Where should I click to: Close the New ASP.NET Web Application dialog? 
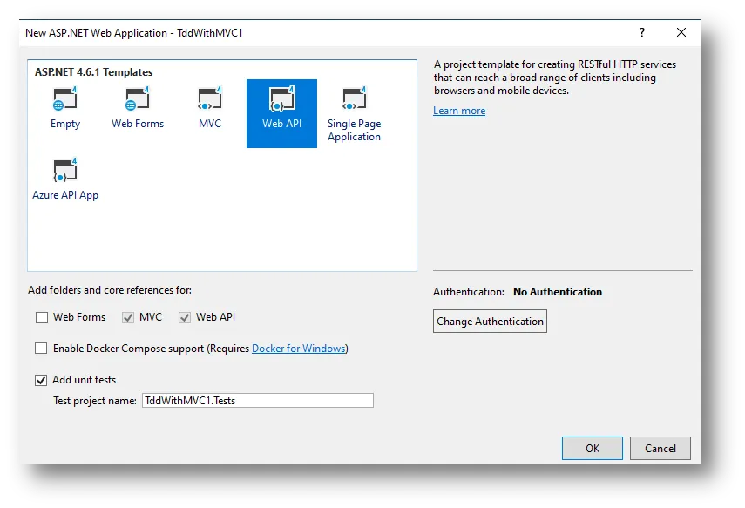[681, 32]
